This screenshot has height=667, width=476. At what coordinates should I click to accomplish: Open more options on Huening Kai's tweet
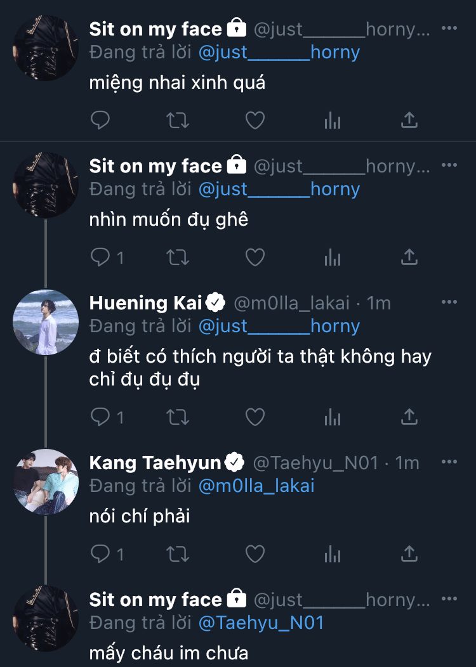[449, 302]
